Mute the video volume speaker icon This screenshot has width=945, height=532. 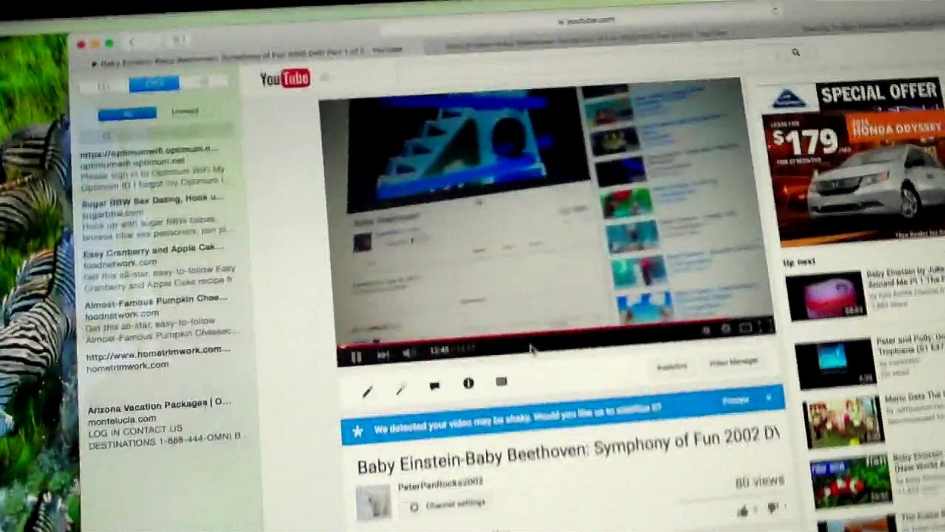tap(408, 353)
